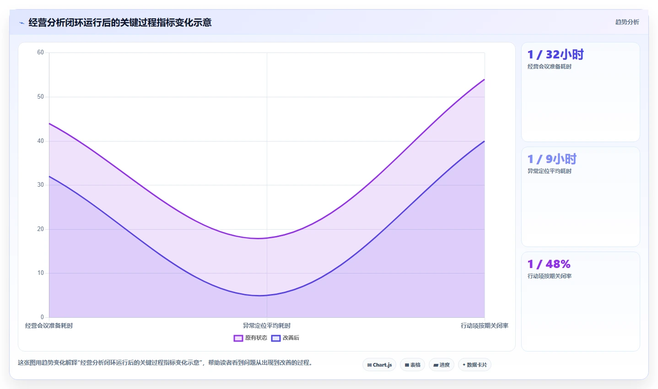Click the 趋势分析 label at top right
658x389 pixels.
[x=627, y=22]
